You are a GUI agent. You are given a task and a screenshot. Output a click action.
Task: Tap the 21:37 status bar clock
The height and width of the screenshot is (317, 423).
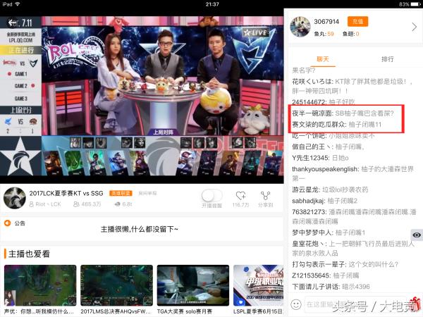point(212,4)
